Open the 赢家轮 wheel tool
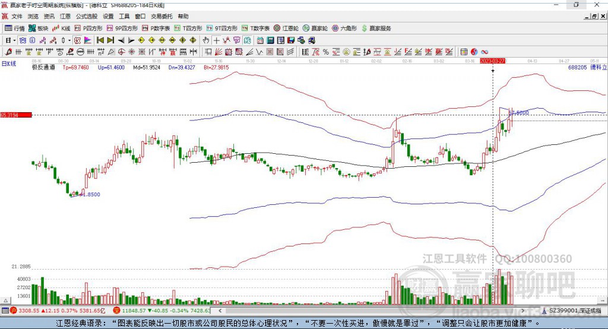Viewport: 608px width, 329px height. click(x=315, y=29)
